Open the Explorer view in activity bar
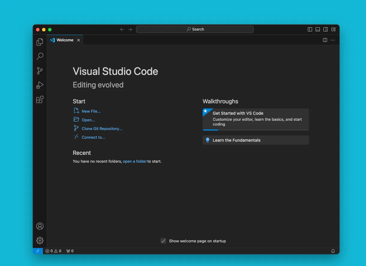The width and height of the screenshot is (366, 266). [40, 42]
